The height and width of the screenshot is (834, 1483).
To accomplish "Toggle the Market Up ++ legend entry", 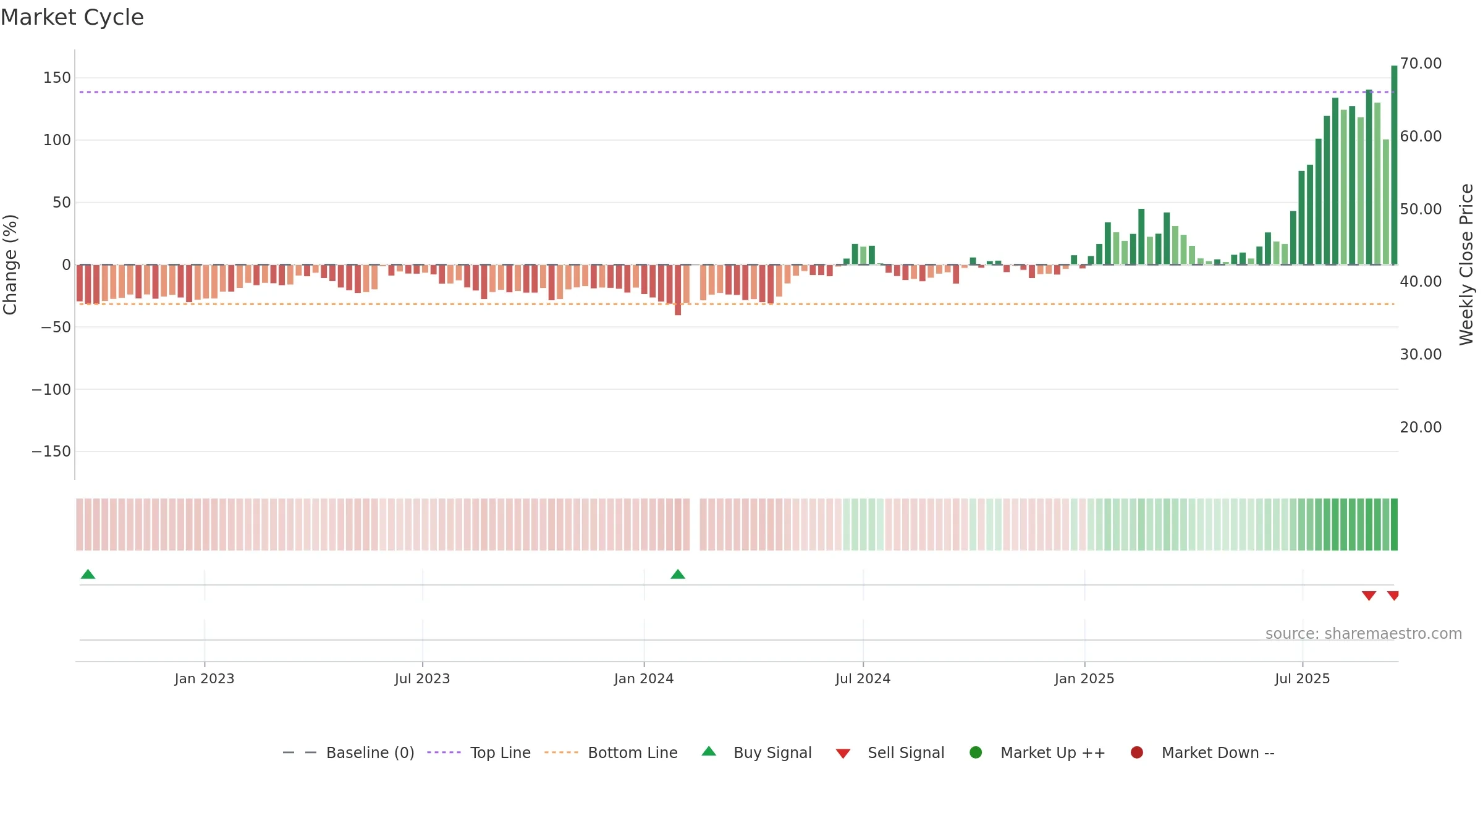I will pos(1037,752).
